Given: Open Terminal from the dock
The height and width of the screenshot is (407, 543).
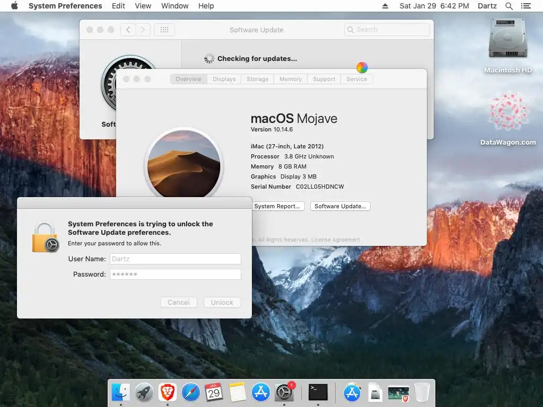Looking at the screenshot, I should (x=318, y=393).
